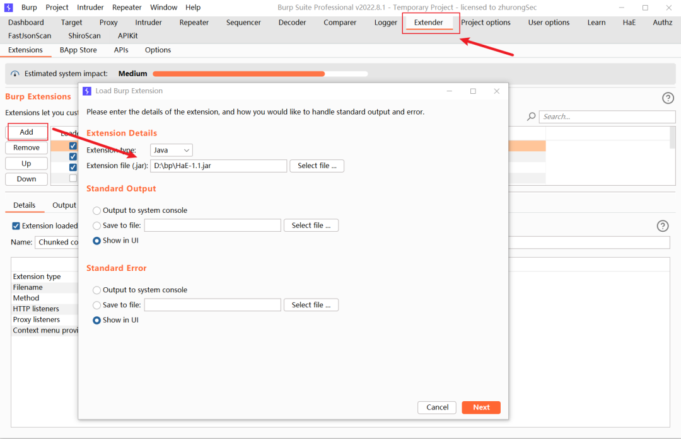Open the BApp Store sub-tab
This screenshot has height=439, width=681.
[x=78, y=50]
